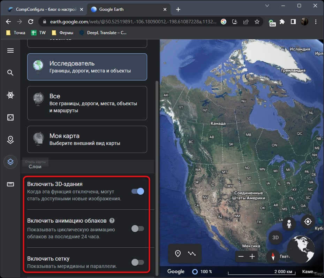Open Voyager ship wheel icon
This screenshot has width=324, height=278.
pyautogui.click(x=10, y=95)
